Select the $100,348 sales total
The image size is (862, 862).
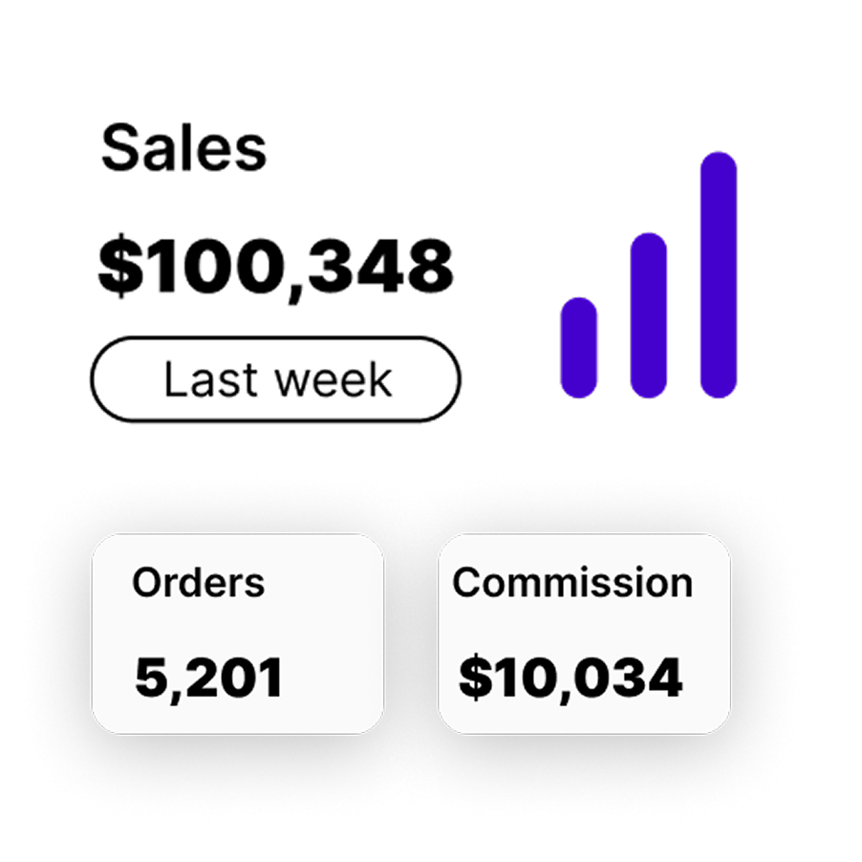point(275,266)
